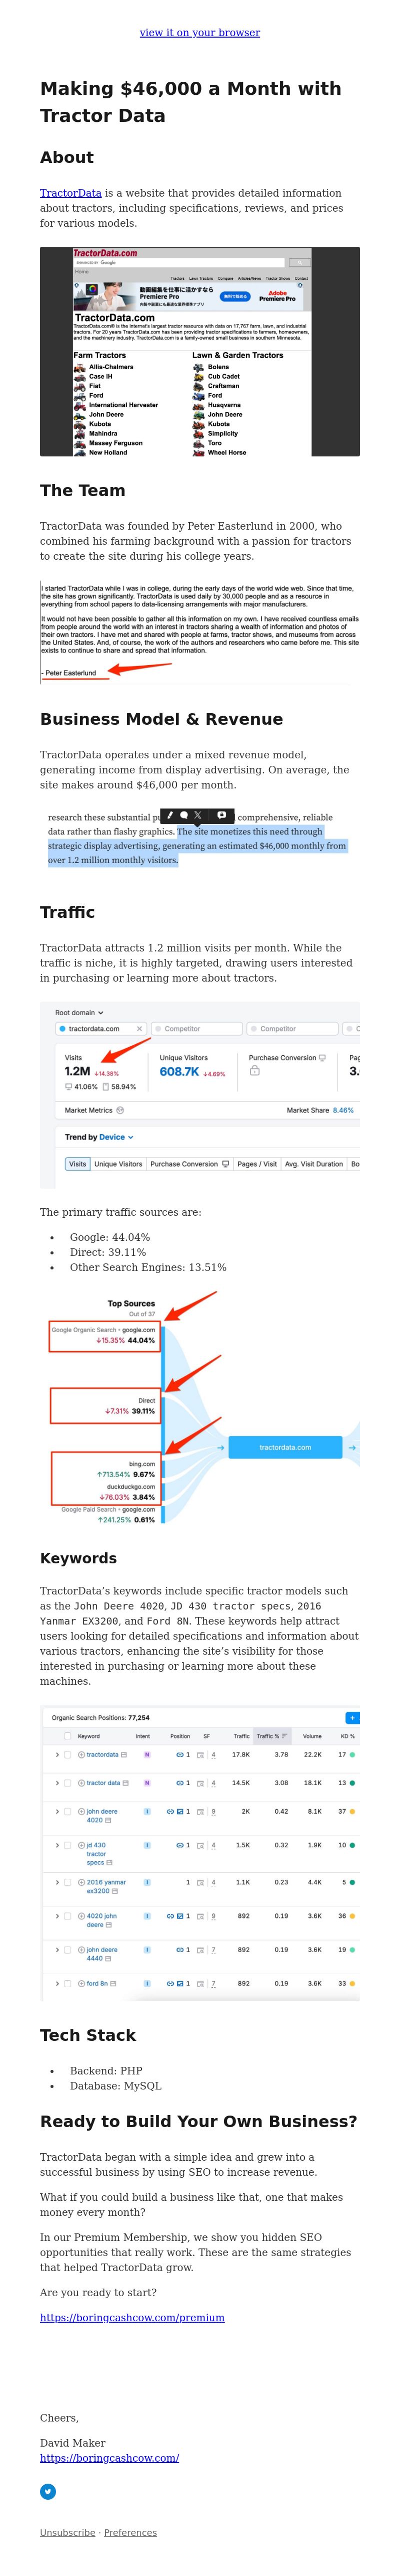400x2576 pixels.
Task: Click the lock icon under Purchase Conversion
Action: coord(254,1070)
